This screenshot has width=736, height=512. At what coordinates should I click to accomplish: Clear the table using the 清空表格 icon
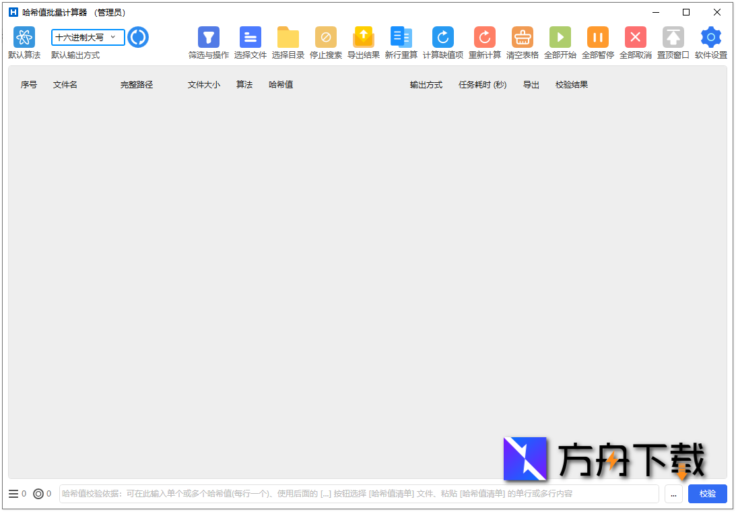pyautogui.click(x=522, y=37)
